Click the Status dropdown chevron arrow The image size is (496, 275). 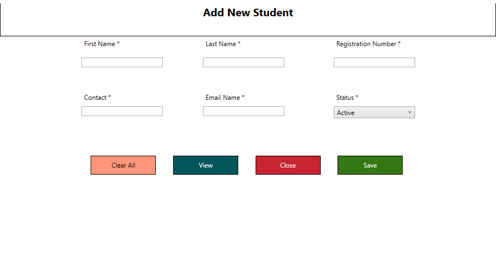[410, 112]
